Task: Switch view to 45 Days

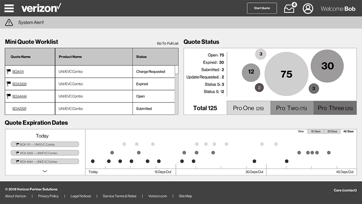Action: [348, 131]
